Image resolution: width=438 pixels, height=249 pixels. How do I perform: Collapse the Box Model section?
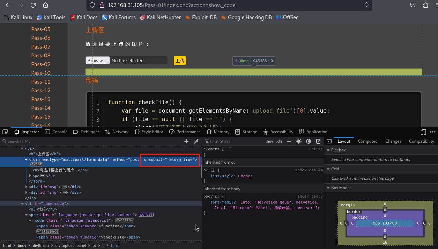[x=328, y=188]
